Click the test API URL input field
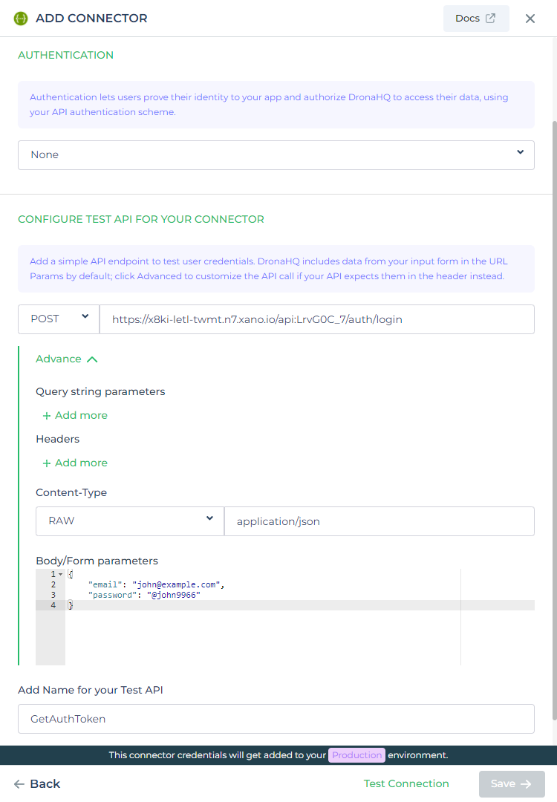 [317, 319]
